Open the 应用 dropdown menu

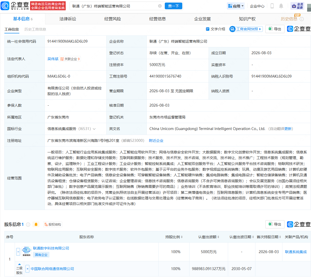236,6
